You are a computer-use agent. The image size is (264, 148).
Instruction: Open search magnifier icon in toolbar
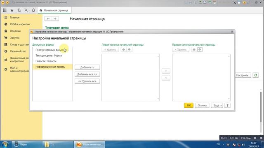[26, 10]
